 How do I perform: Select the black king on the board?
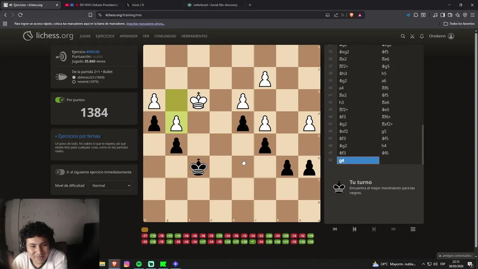click(199, 167)
